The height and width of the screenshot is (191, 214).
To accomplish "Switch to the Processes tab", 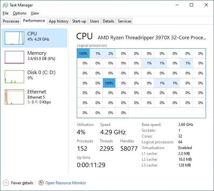I will click(11, 21).
